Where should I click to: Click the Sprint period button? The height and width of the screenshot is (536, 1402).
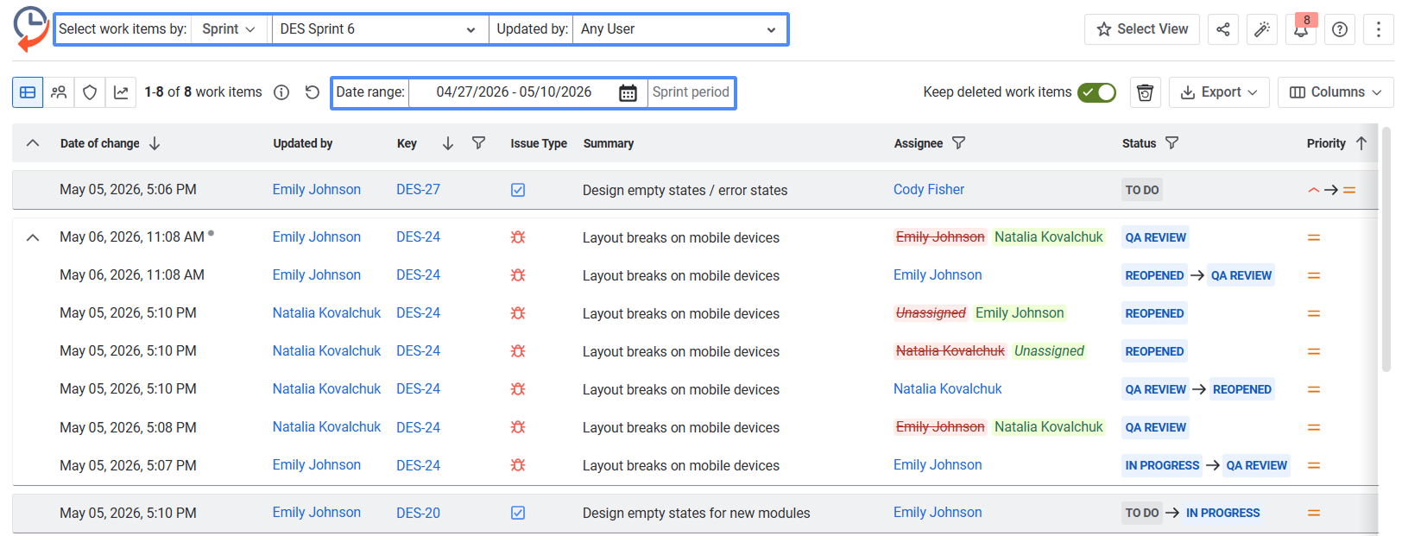691,92
